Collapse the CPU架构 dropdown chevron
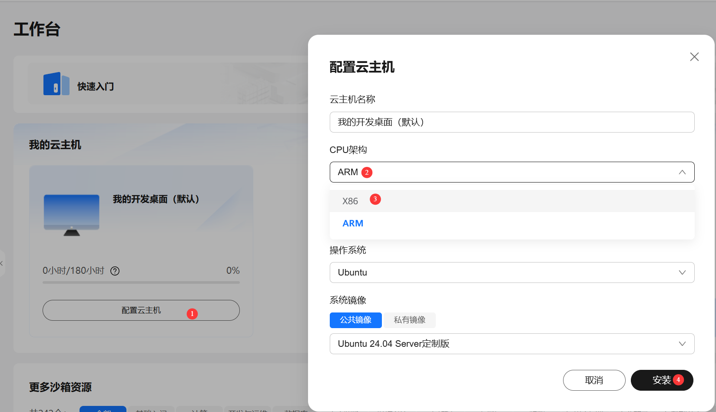716x412 pixels. point(681,172)
